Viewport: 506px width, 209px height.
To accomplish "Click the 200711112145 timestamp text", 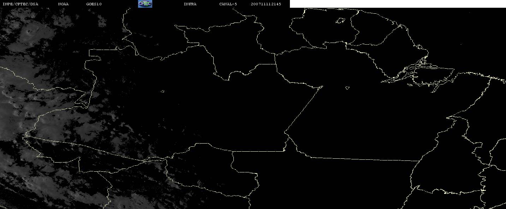I will 266,4.
